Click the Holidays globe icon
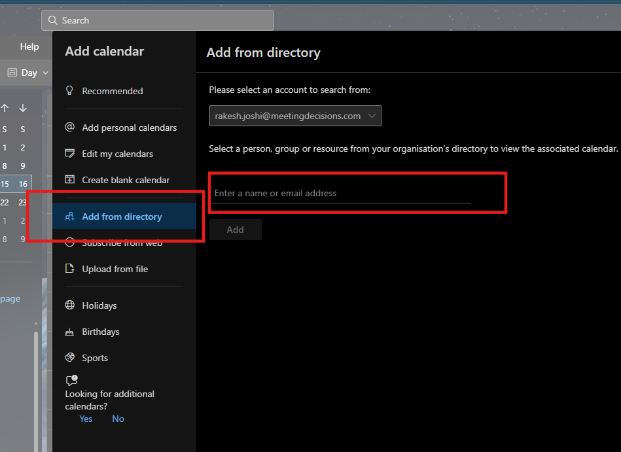The image size is (621, 452). tap(70, 305)
